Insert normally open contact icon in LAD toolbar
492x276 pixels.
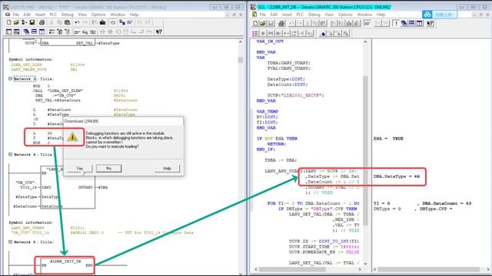(x=102, y=31)
